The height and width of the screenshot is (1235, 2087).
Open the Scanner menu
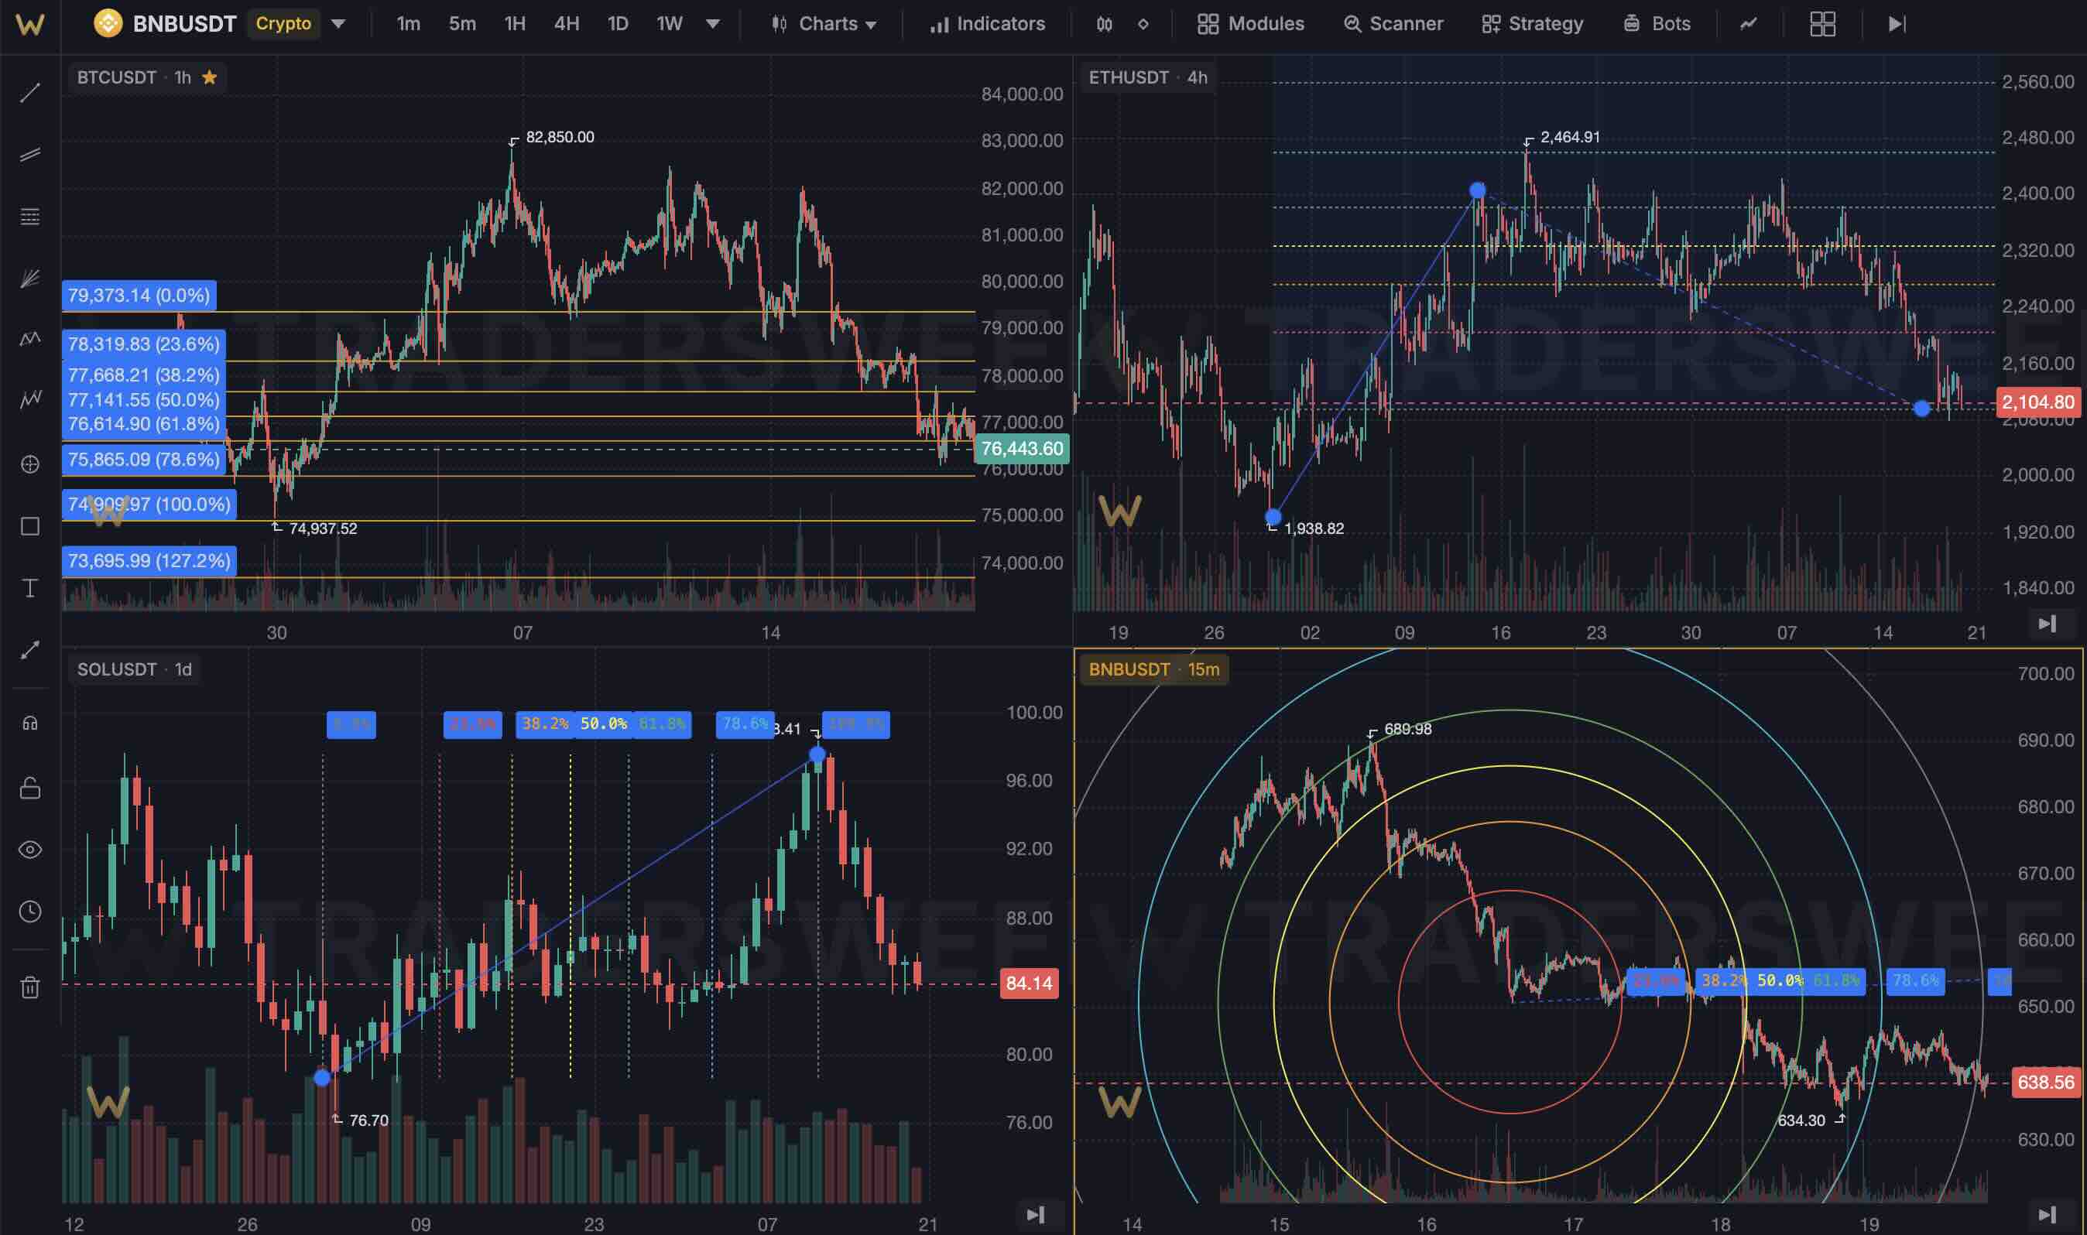[1393, 24]
